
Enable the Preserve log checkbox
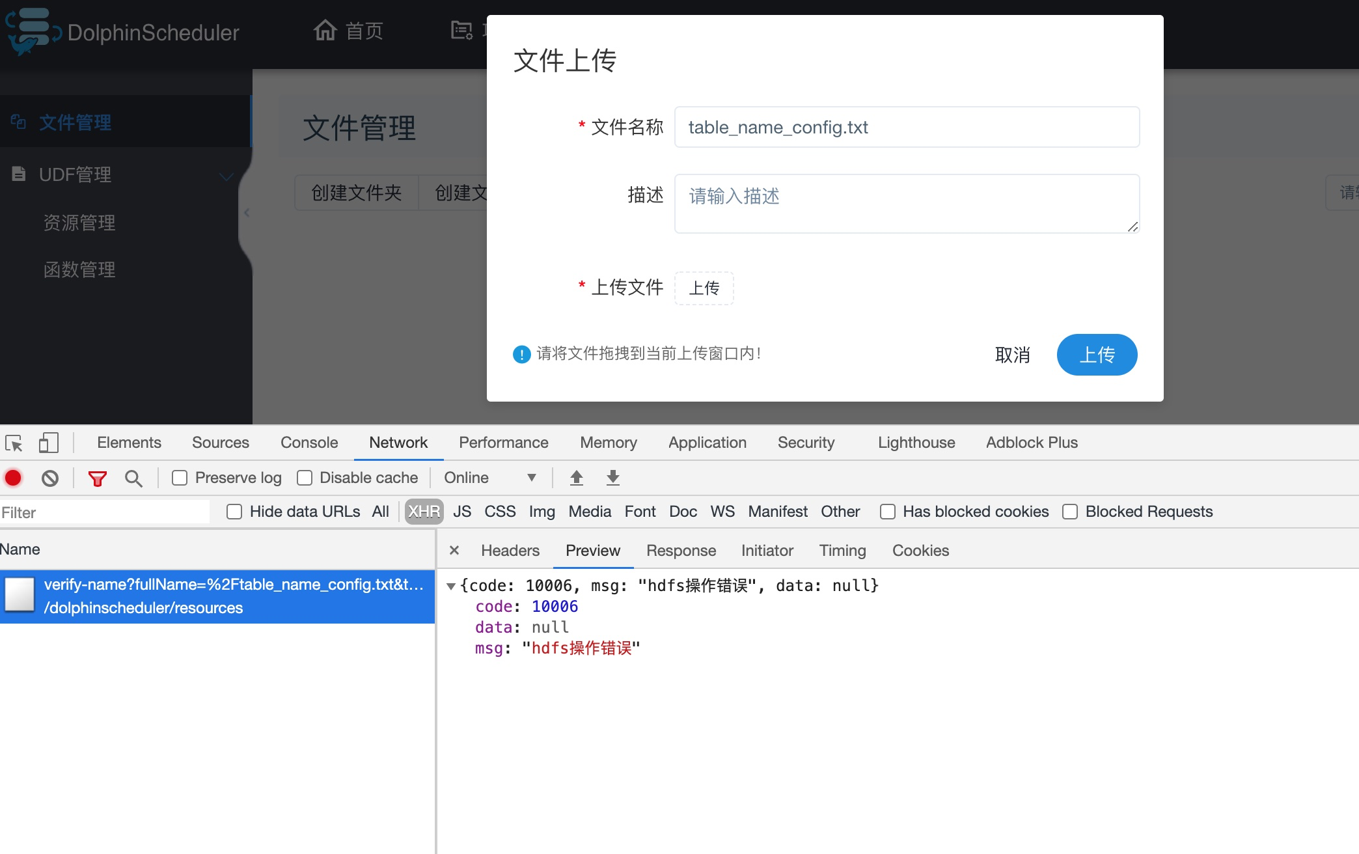pos(180,477)
